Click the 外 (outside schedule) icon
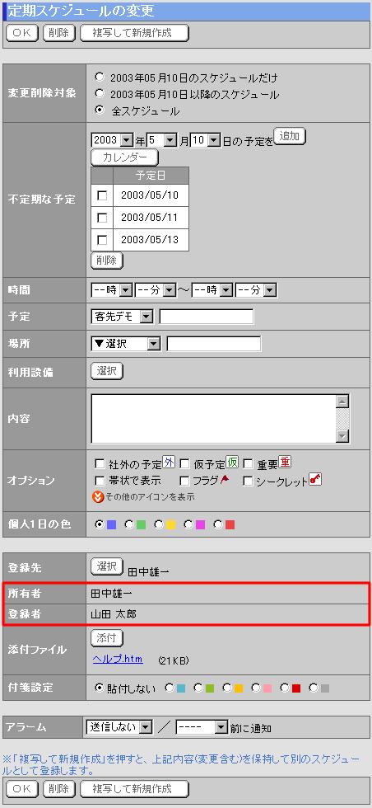 pos(169,463)
